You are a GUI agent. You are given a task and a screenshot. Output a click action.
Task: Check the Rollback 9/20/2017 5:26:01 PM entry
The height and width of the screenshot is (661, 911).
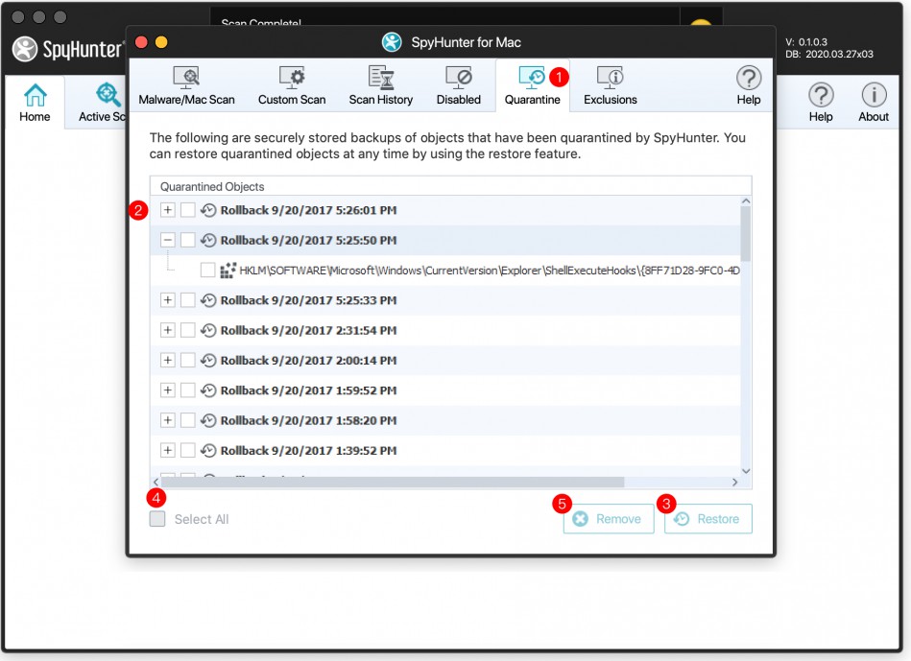(188, 209)
